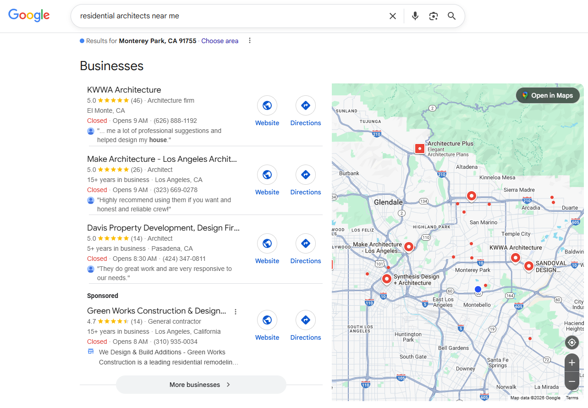The width and height of the screenshot is (588, 408).
Task: Open location options three-dot menu
Action: click(x=250, y=40)
